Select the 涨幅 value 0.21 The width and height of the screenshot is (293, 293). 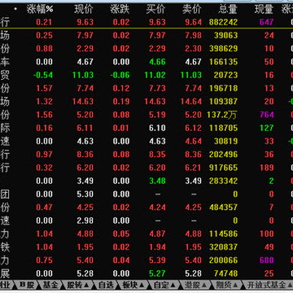click(44, 22)
